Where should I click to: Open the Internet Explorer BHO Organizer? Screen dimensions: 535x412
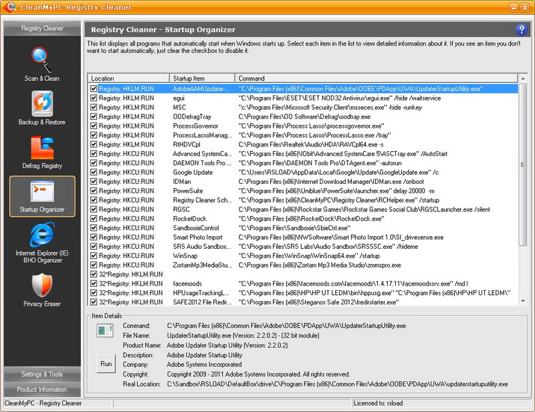click(41, 241)
